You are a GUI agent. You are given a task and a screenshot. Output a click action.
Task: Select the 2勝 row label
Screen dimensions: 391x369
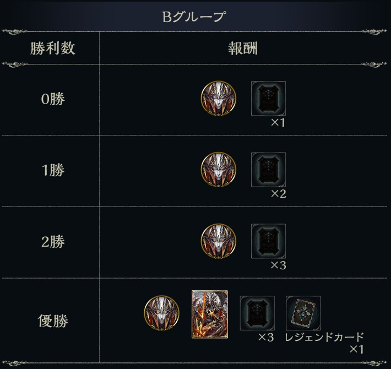[x=53, y=242]
